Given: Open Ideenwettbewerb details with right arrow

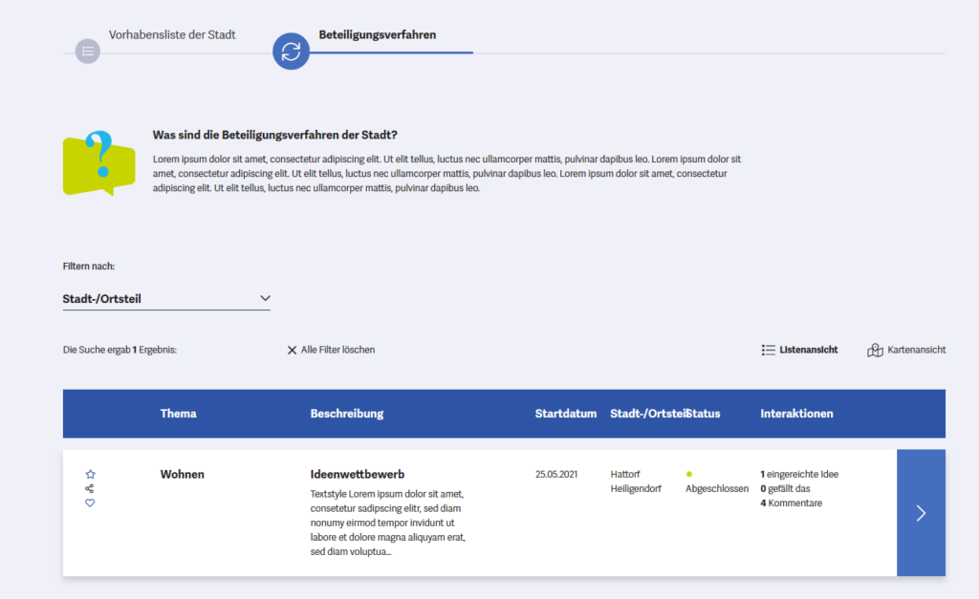Looking at the screenshot, I should pos(921,513).
